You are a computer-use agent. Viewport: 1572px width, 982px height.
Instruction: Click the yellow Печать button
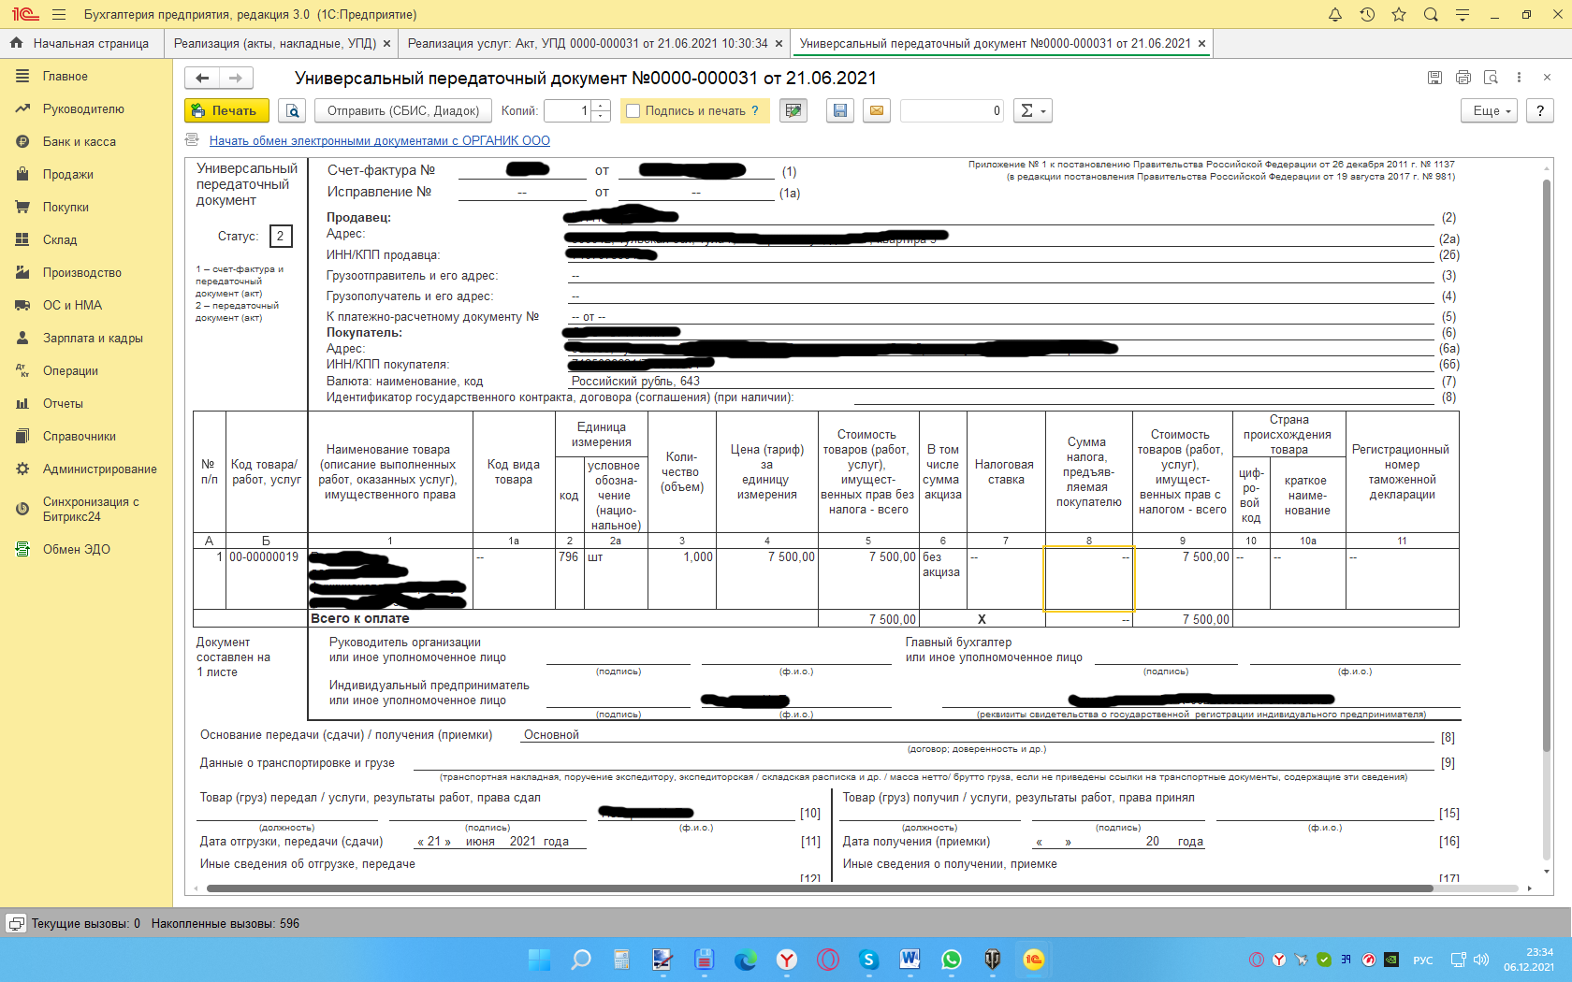click(x=226, y=110)
